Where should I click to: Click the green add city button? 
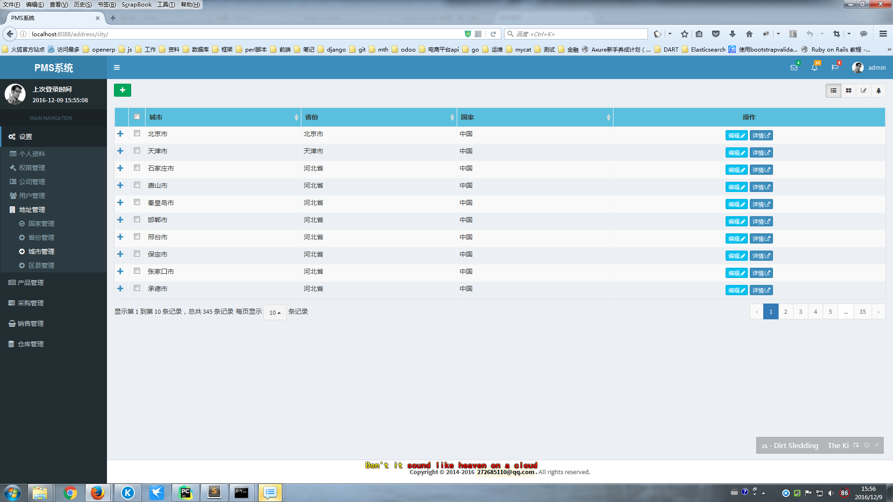(x=122, y=90)
